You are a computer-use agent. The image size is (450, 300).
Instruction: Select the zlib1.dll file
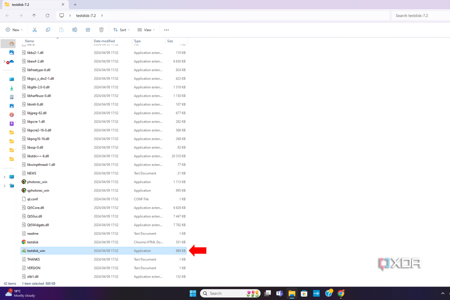[x=104, y=277]
